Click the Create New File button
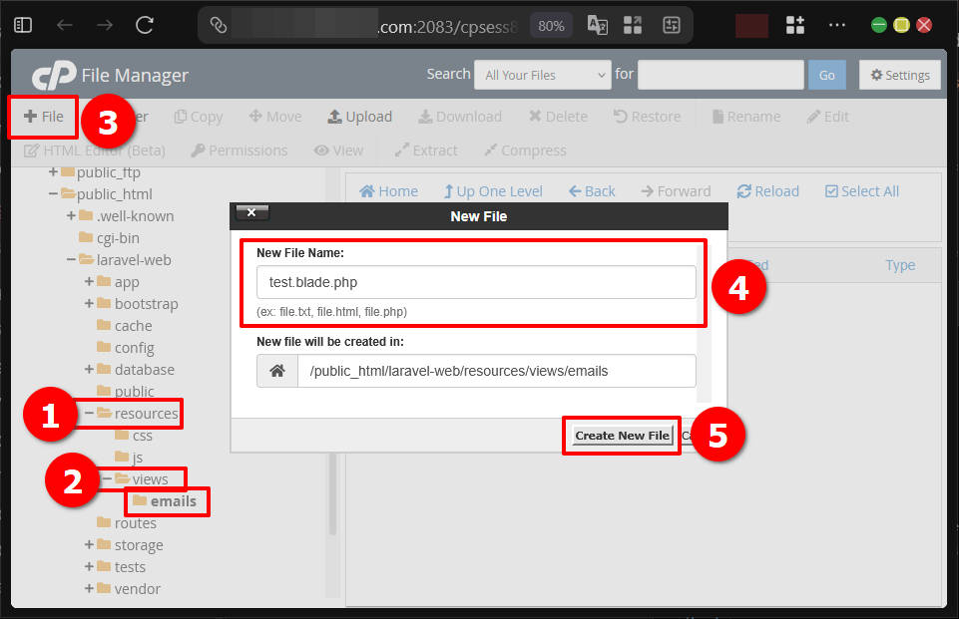Viewport: 959px width, 619px height. [621, 435]
